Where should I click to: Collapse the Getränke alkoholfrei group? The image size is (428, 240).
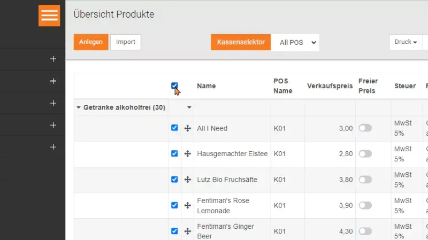pos(79,107)
